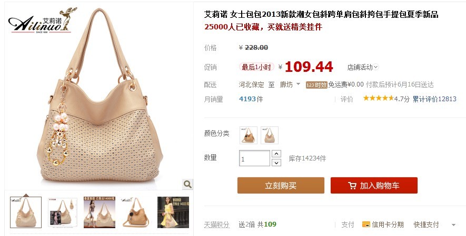Click the 立刻购买 buy now button
This screenshot has width=466, height=236.
point(281,185)
